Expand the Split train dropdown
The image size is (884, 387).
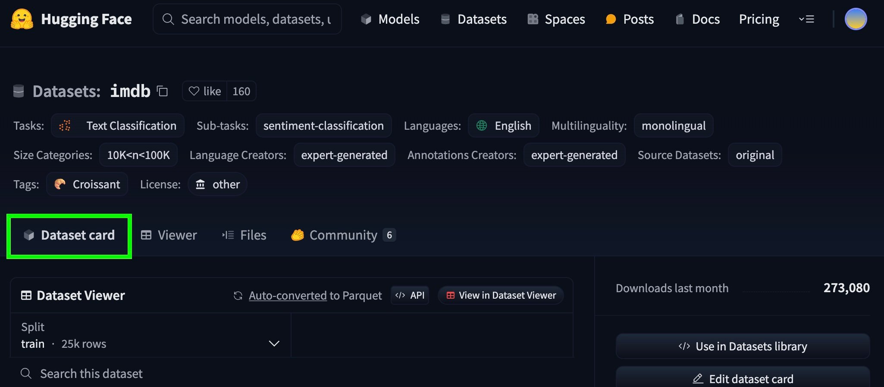(x=151, y=335)
